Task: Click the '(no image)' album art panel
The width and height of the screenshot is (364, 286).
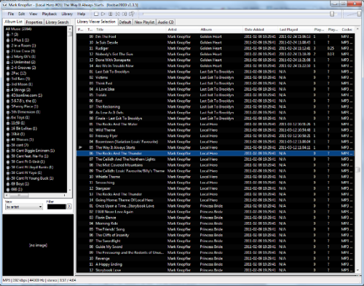Action: (x=38, y=245)
